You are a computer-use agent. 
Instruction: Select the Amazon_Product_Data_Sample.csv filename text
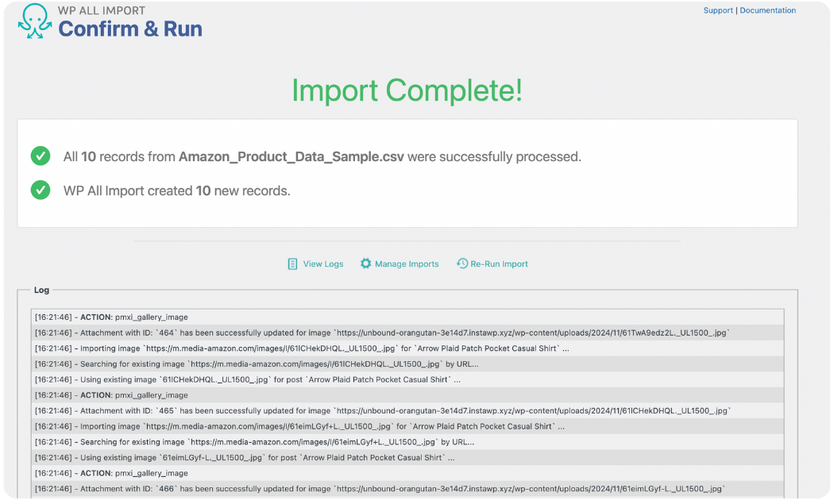tap(290, 156)
